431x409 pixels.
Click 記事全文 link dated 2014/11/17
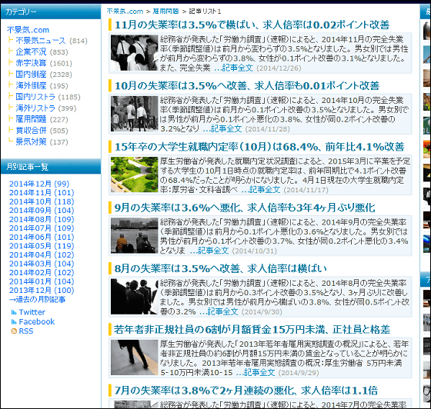coord(261,190)
